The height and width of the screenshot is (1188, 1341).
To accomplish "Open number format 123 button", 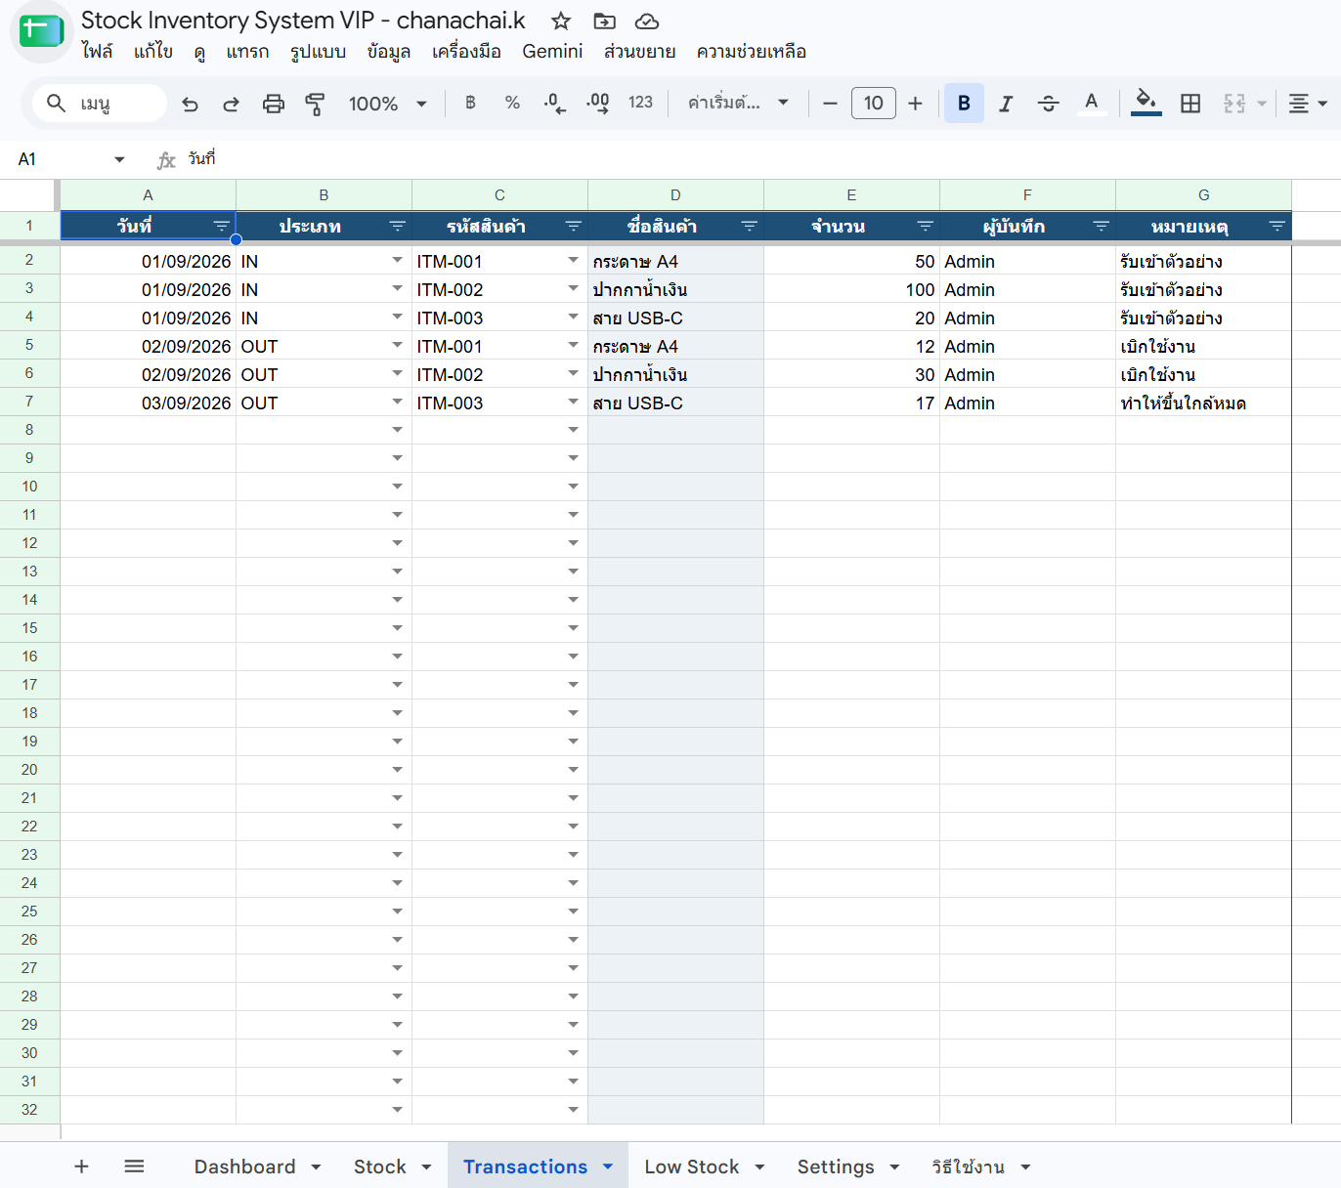I will coord(640,103).
